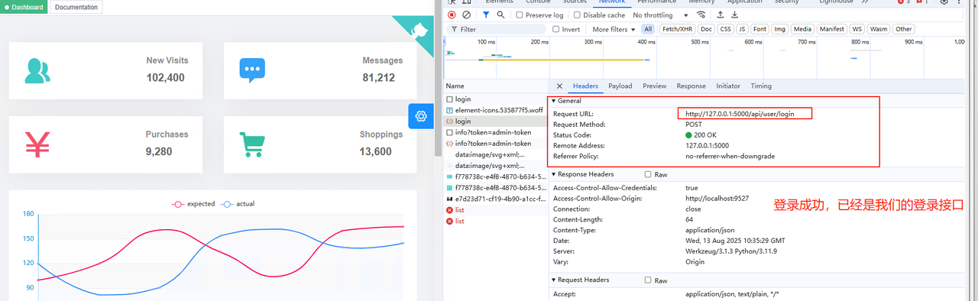Select the green Dashboard tag tab
The image size is (978, 301).
point(24,7)
